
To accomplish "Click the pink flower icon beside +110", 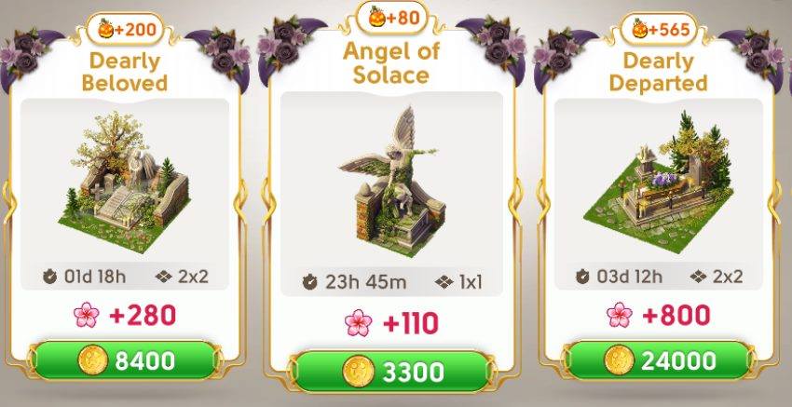I will [358, 324].
